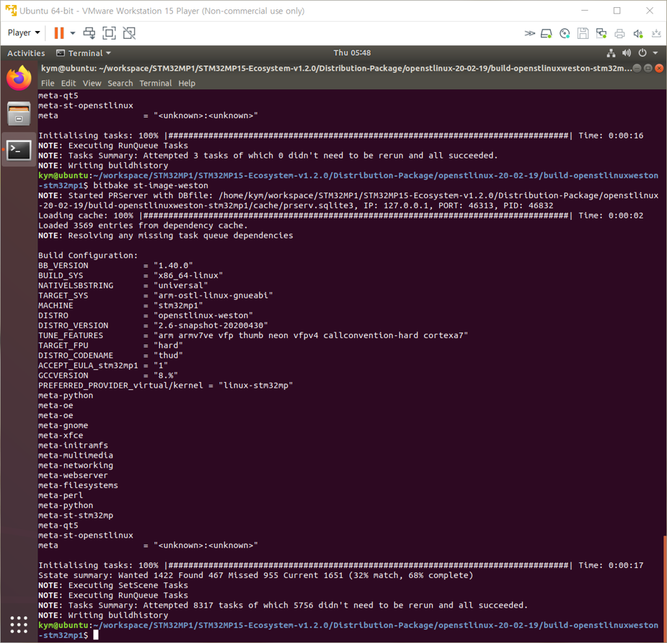Click the Ubuntu power icon in top bar

click(642, 53)
